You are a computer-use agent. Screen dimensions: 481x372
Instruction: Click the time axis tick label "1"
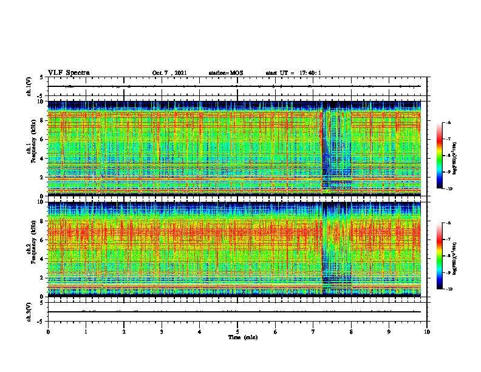click(86, 332)
